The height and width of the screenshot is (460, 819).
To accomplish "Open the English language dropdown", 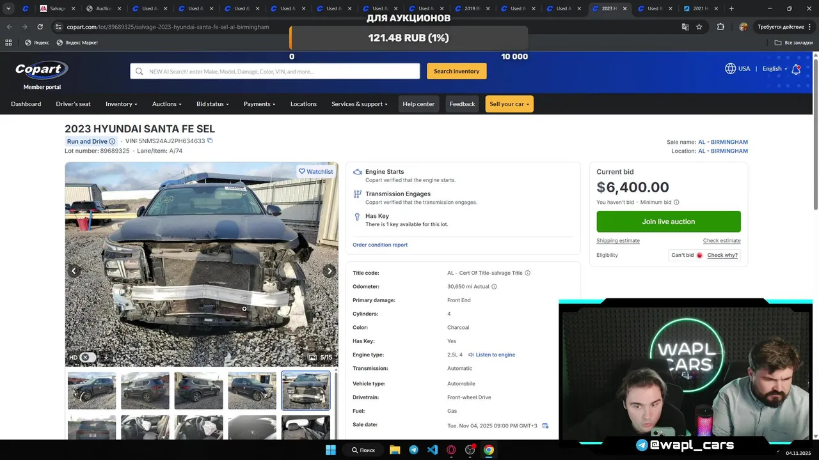I will coord(775,68).
